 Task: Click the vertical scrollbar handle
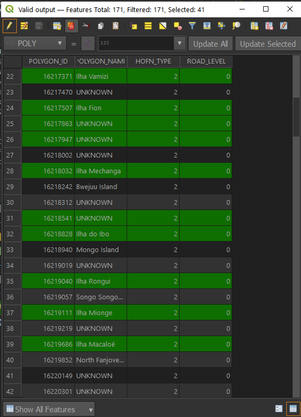click(x=296, y=117)
